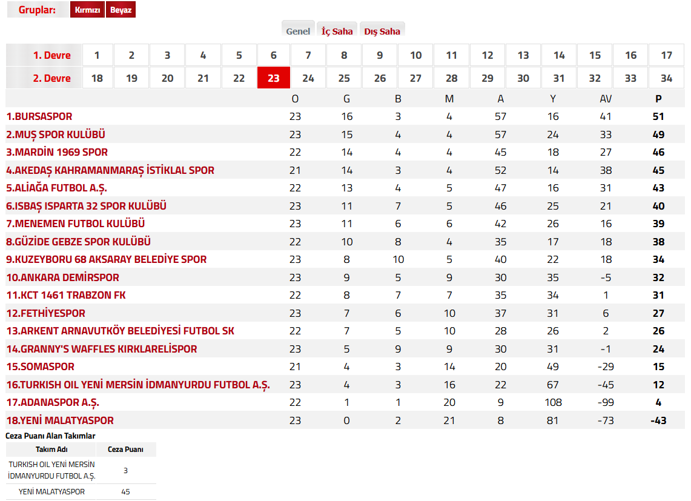Select the Beyaz group button
691x501 pixels.
click(121, 10)
